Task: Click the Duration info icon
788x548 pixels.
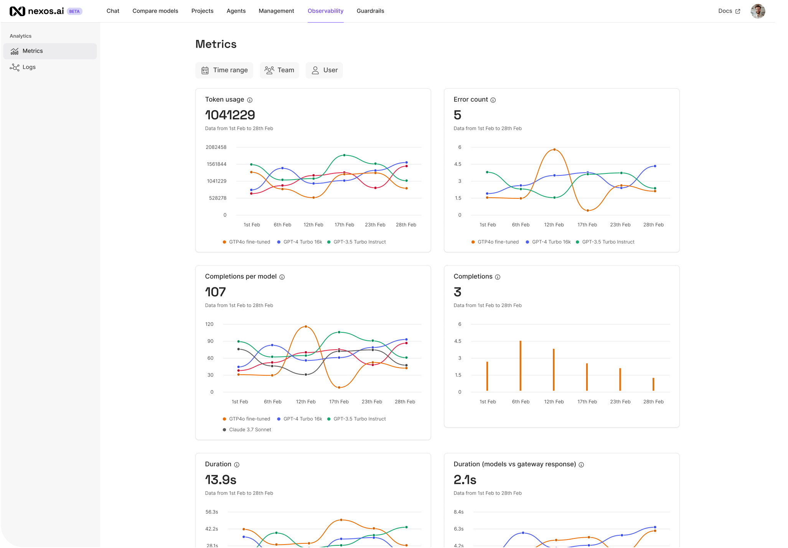Action: [237, 464]
